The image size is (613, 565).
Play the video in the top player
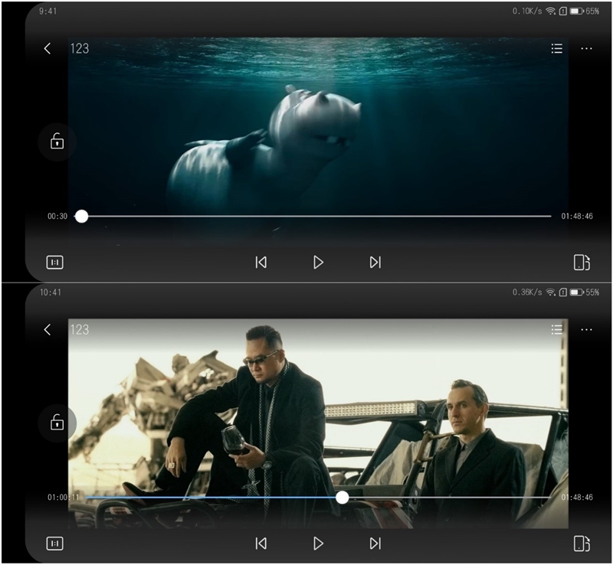pyautogui.click(x=318, y=263)
